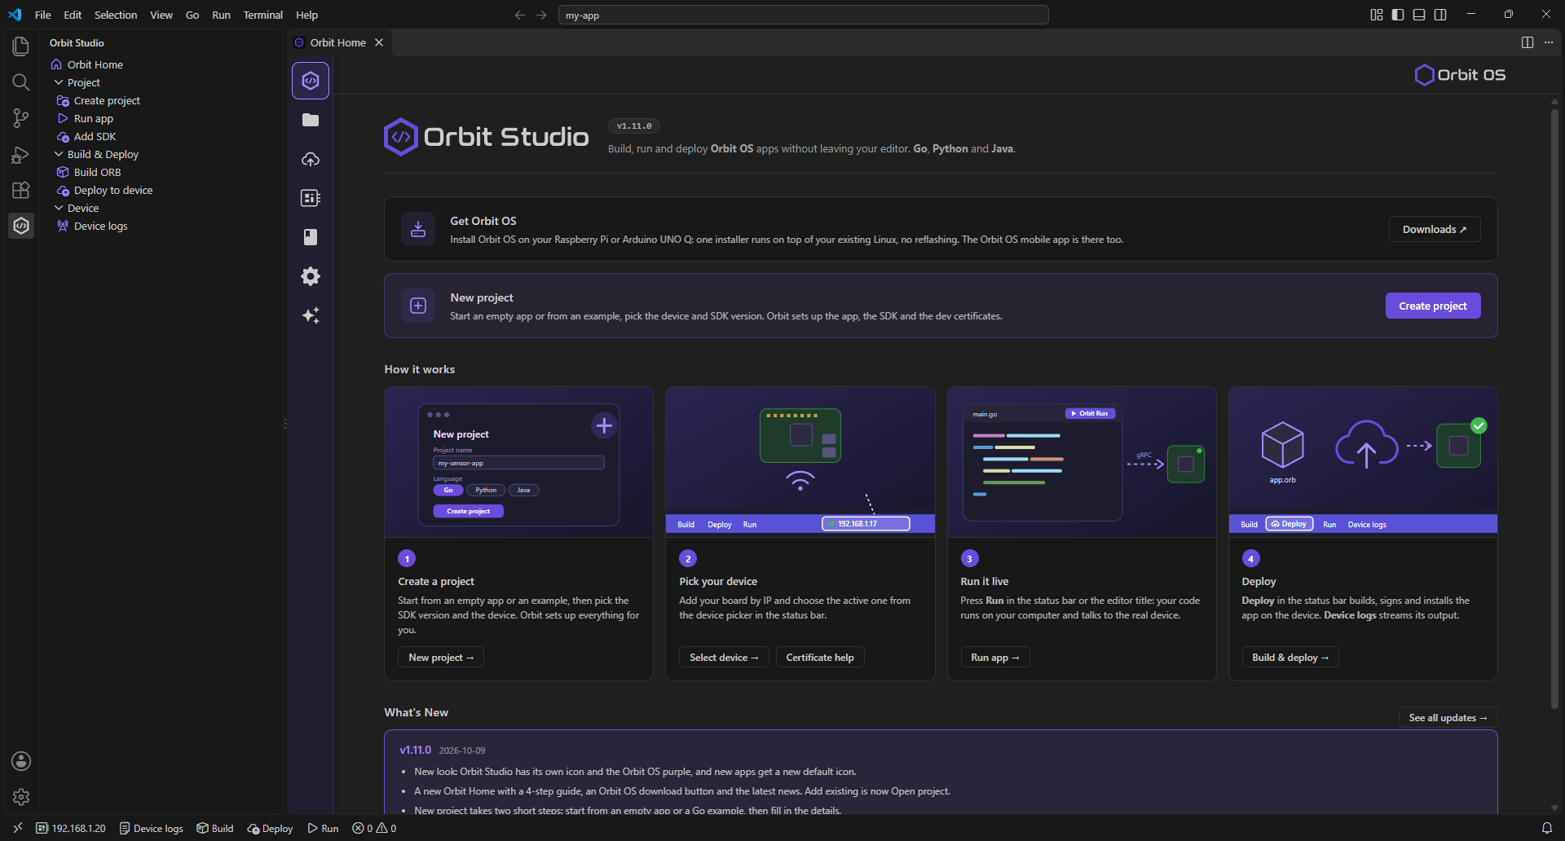
Task: Click See all updates link
Action: pyautogui.click(x=1448, y=718)
